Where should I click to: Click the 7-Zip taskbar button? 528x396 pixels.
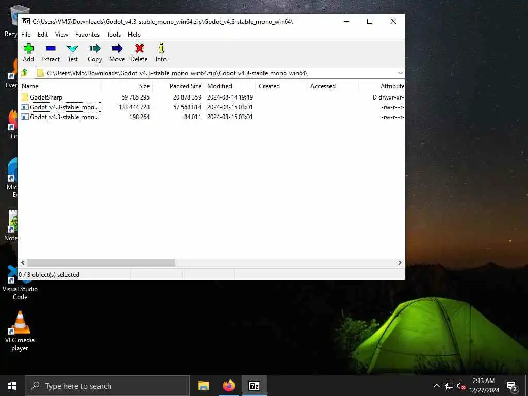(254, 386)
